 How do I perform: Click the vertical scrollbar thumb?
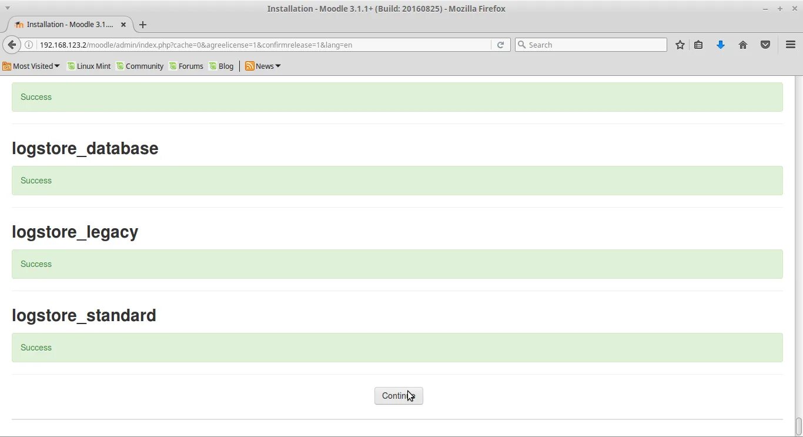click(x=798, y=425)
